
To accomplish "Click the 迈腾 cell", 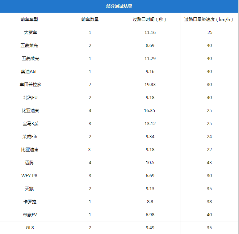I will (x=29, y=163).
